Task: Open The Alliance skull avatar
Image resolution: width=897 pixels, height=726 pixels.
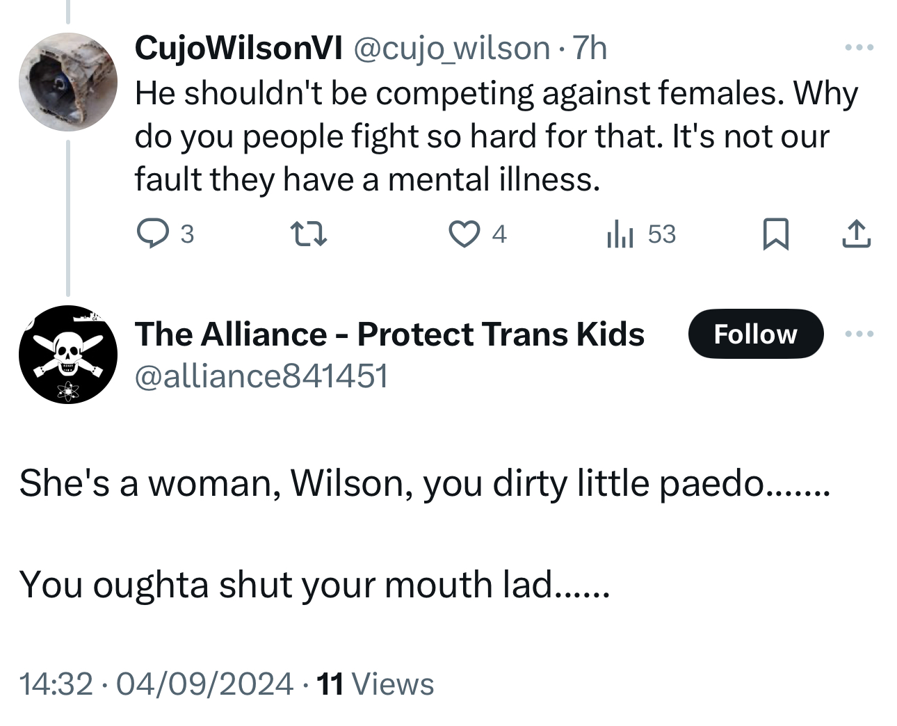Action: click(x=68, y=355)
